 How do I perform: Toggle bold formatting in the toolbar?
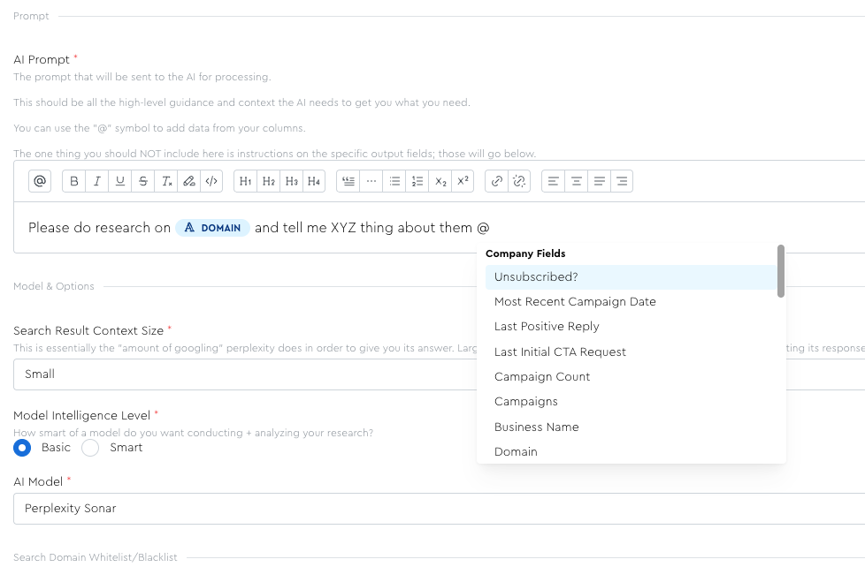tap(74, 181)
